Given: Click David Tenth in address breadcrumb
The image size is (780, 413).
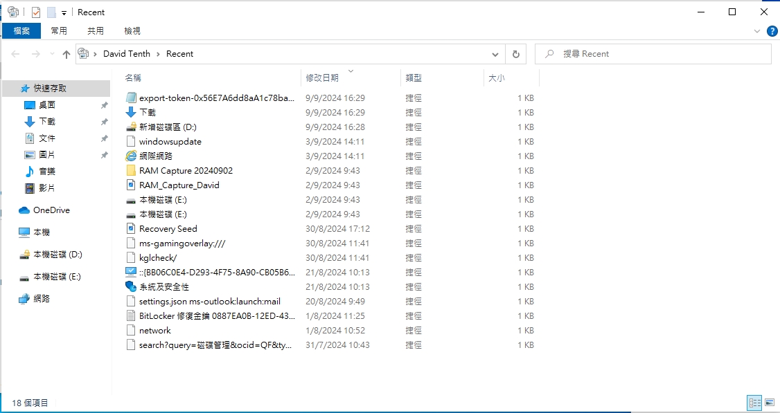Looking at the screenshot, I should point(126,54).
